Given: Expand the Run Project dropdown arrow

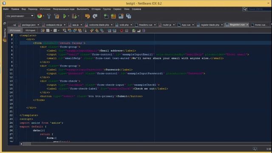Looking at the screenshot, I should click(x=68, y=16).
